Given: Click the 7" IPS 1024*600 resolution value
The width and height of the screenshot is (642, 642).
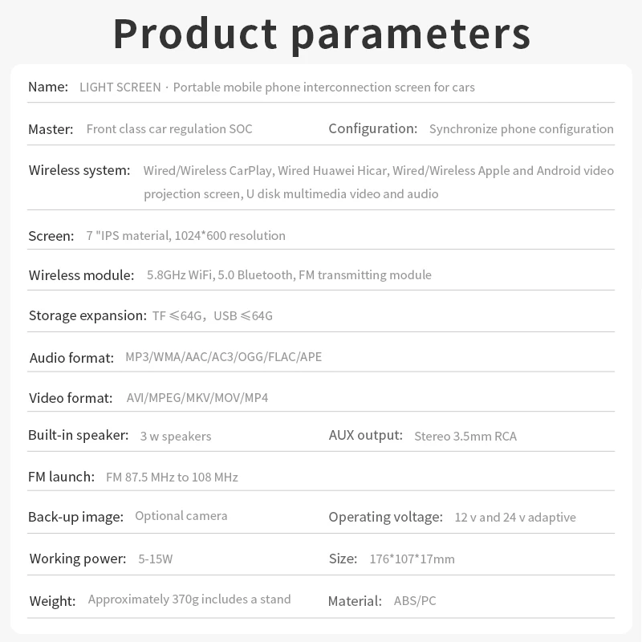Looking at the screenshot, I should pyautogui.click(x=185, y=236).
